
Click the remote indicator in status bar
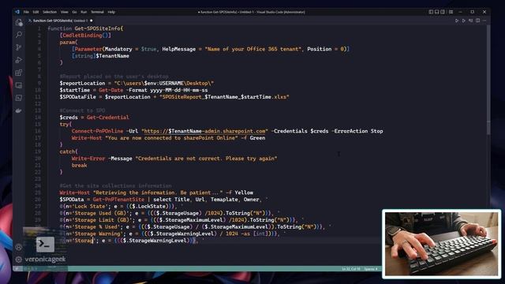(17, 268)
